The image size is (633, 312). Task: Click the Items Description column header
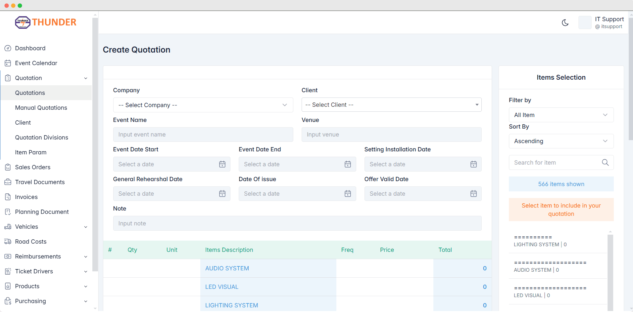click(x=229, y=250)
